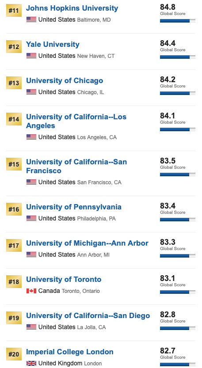Click the Canada flag icon
This screenshot has height=368, width=202.
(x=31, y=291)
